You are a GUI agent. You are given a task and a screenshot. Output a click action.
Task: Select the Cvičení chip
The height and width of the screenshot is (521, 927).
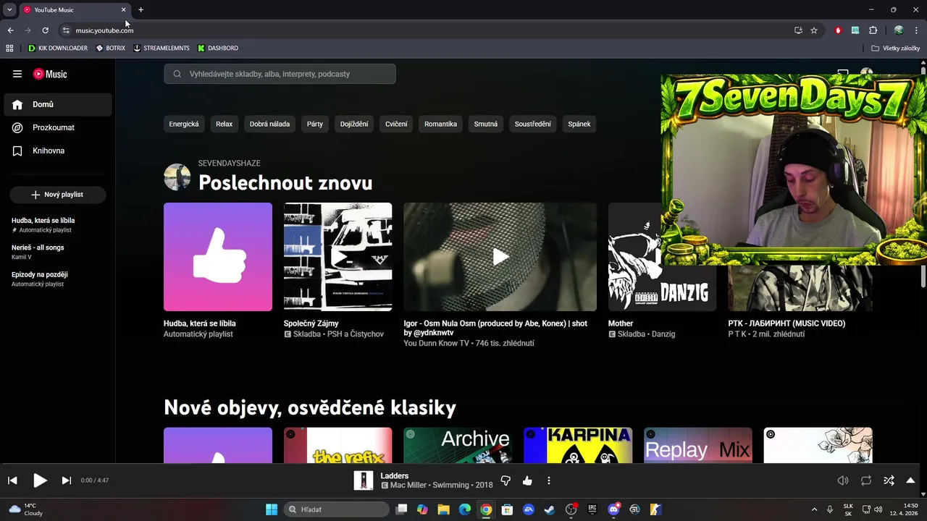(x=396, y=124)
